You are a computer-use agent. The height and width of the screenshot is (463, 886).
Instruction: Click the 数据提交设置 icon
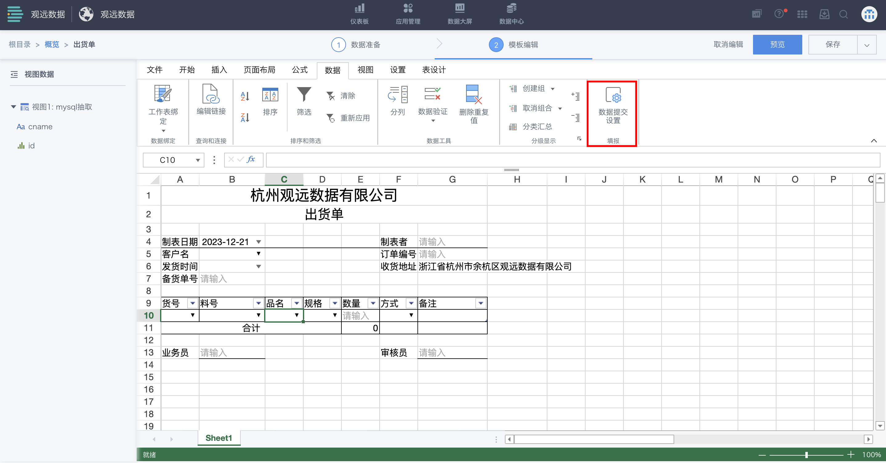tap(613, 95)
